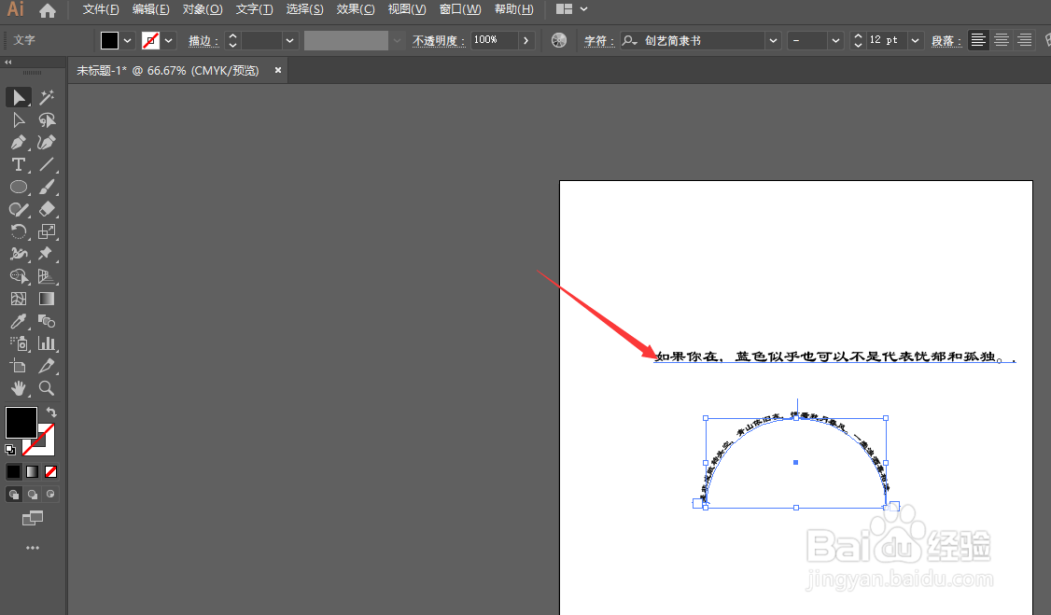Apply Gradient fill mode
This screenshot has width=1051, height=615.
[x=32, y=471]
